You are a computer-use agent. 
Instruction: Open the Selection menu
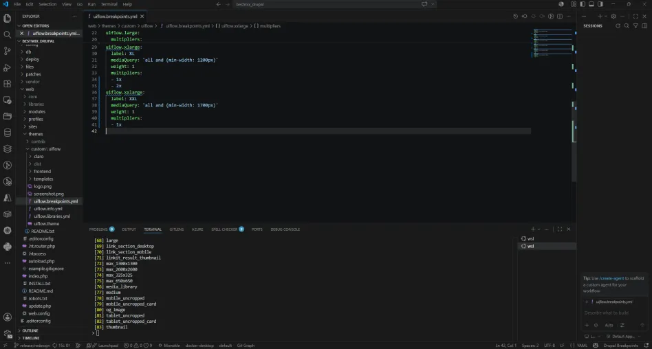coord(47,4)
